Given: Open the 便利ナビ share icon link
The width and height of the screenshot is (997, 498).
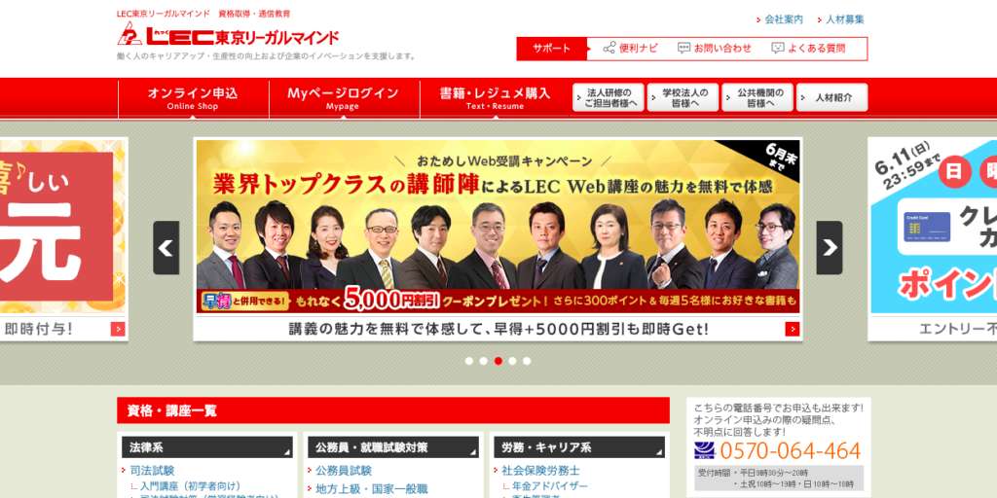Looking at the screenshot, I should point(630,49).
